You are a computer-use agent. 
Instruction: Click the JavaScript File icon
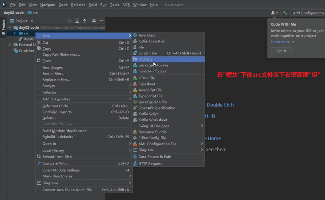[135, 90]
